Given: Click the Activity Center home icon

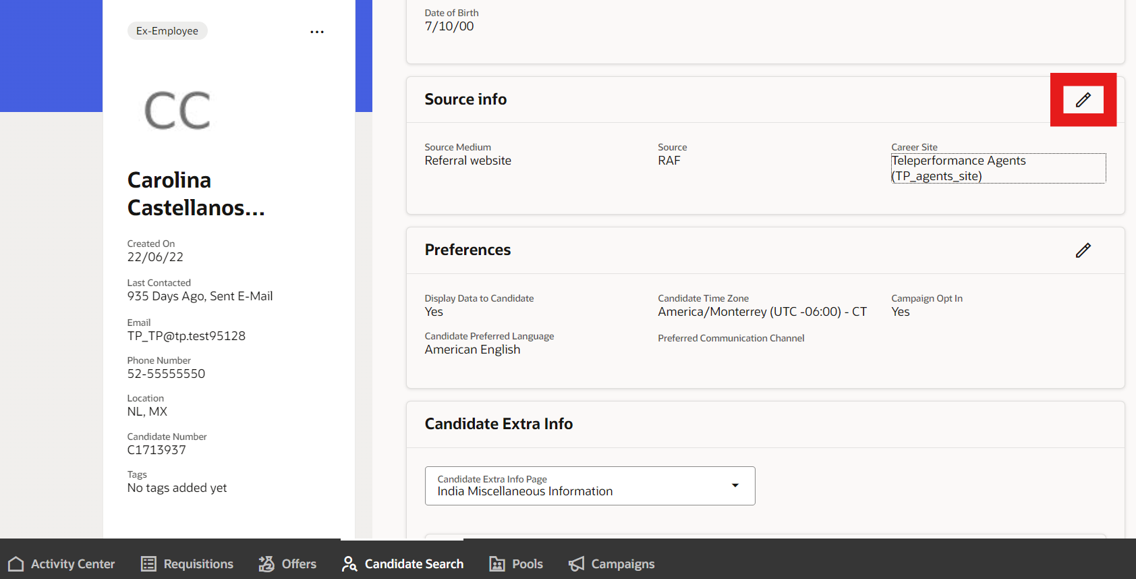Looking at the screenshot, I should tap(16, 563).
